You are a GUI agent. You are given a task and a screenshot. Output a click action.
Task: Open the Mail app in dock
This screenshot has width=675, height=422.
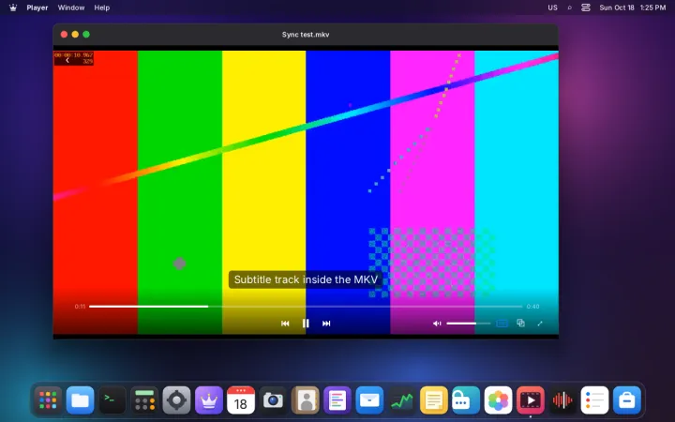tap(369, 400)
